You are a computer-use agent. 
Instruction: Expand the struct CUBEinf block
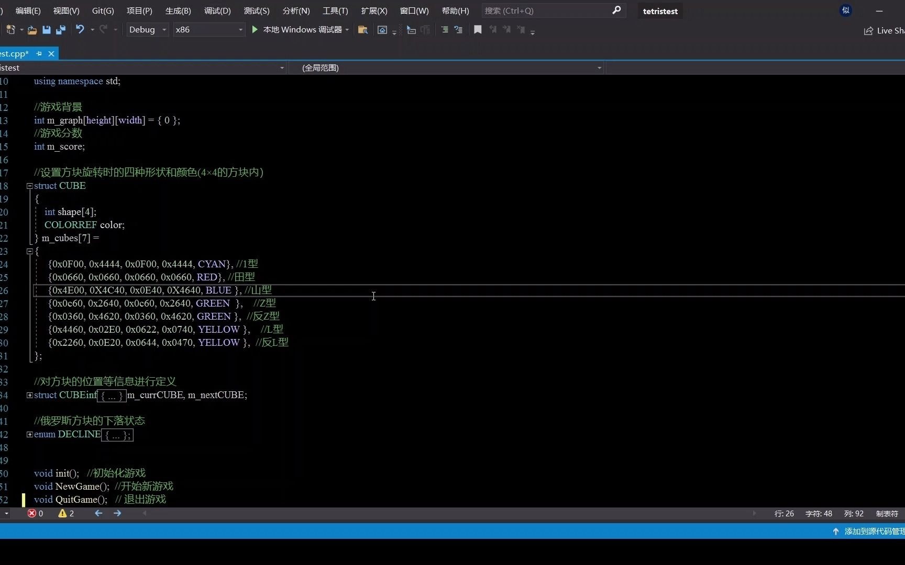[30, 395]
